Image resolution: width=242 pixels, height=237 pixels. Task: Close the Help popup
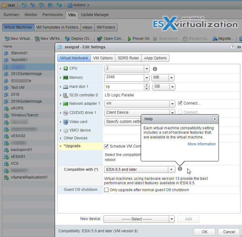point(214,119)
